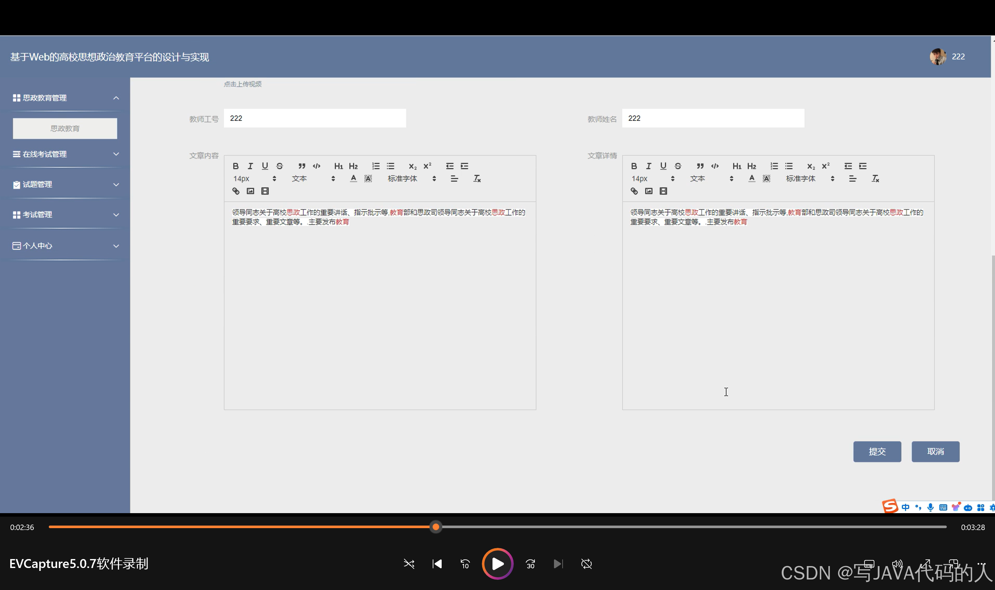995x590 pixels.
Task: Create ordered list in 文章内容 editor
Action: click(376, 166)
